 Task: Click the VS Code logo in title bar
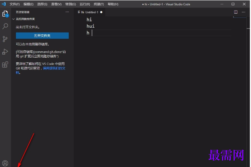(x=4, y=4)
